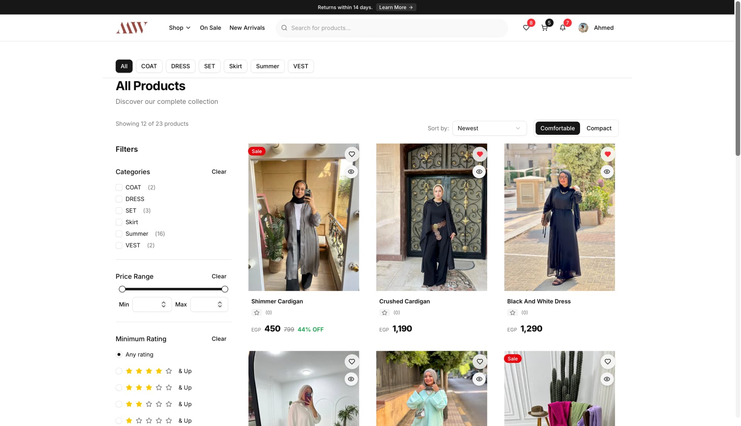
Task: Select two stars & Up rating
Action: [119, 404]
